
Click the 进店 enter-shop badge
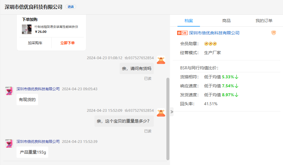[x=70, y=7]
